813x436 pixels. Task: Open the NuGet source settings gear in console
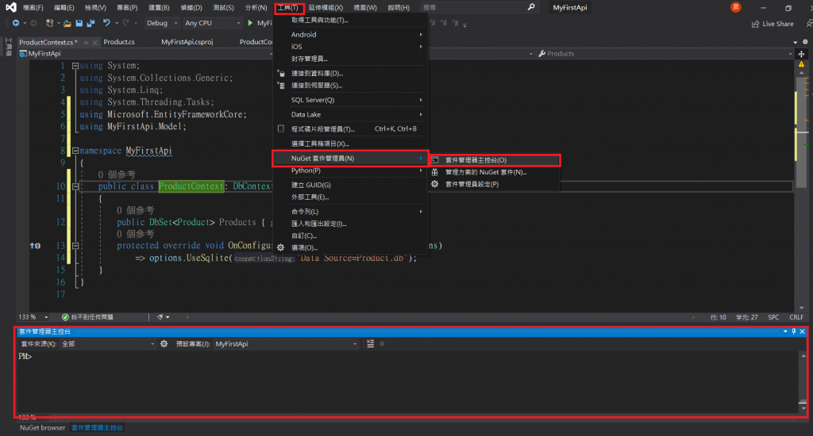click(x=164, y=344)
